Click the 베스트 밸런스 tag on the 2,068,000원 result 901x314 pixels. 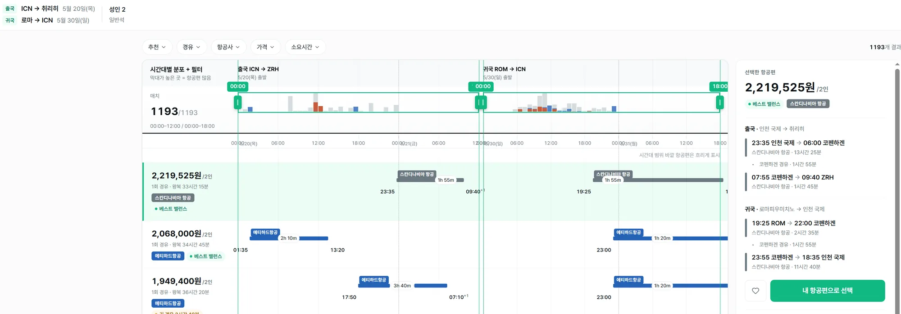[206, 256]
